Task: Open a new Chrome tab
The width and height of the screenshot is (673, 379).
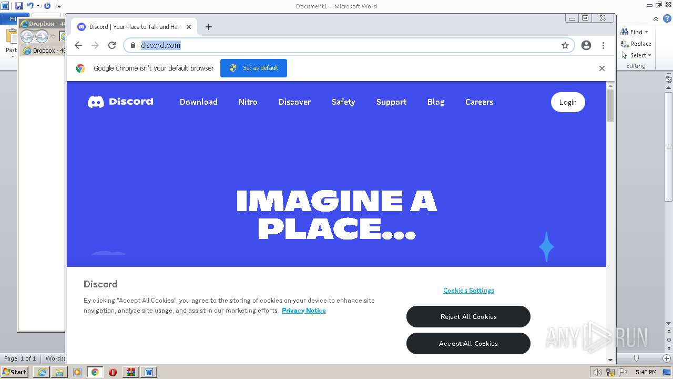Action: (209, 27)
